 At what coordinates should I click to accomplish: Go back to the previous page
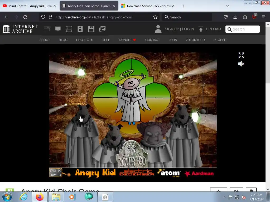(6, 17)
